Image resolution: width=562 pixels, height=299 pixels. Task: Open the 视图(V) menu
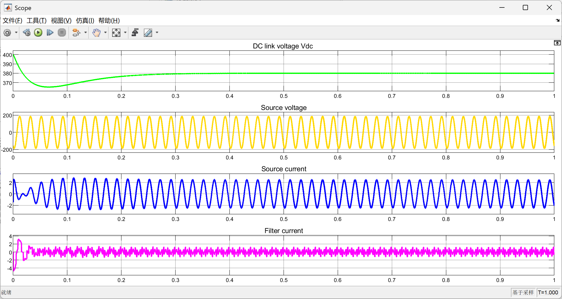(x=61, y=21)
